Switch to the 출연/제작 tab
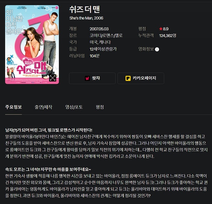212x204 pixels. pos(43,107)
